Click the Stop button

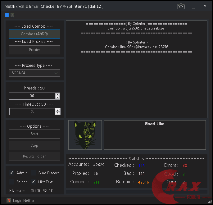(x=34, y=145)
